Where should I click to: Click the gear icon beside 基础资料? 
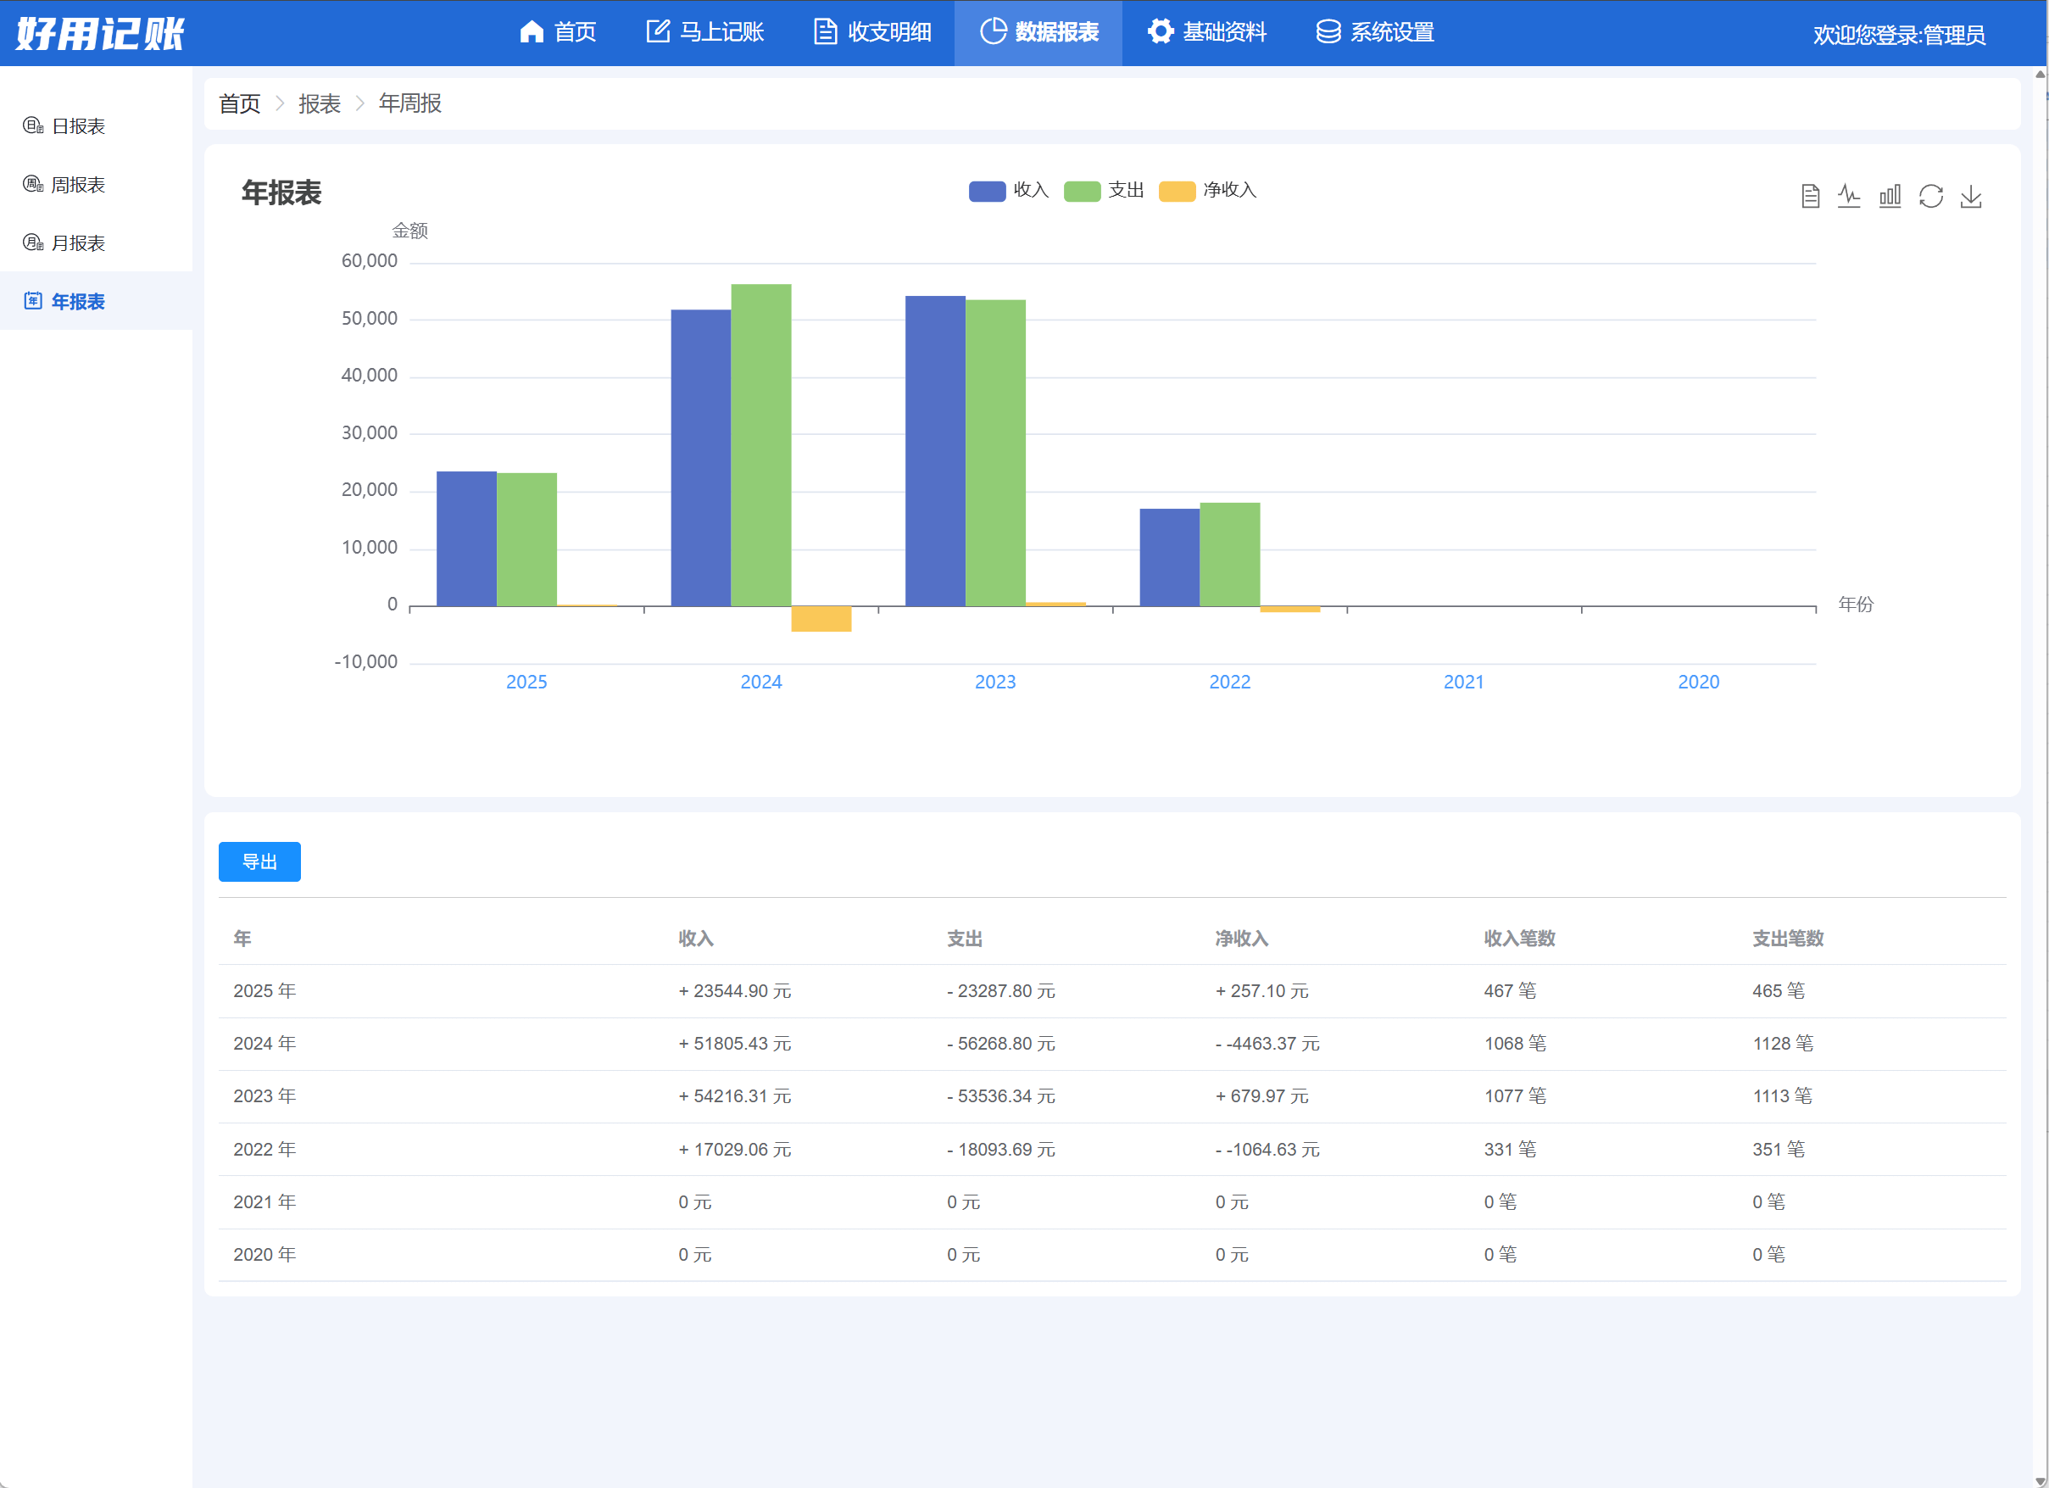[x=1161, y=31]
